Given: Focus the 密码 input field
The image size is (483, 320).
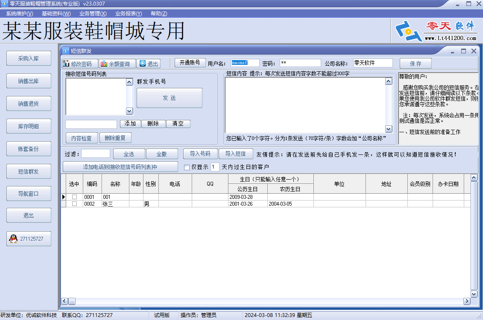Looking at the screenshot, I should 300,63.
